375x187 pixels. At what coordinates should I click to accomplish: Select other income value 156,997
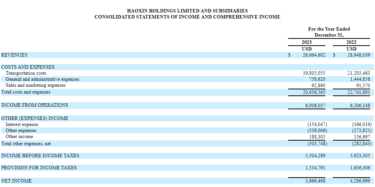(x=361, y=136)
